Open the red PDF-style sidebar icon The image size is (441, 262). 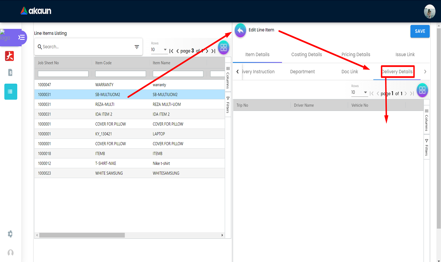9,56
